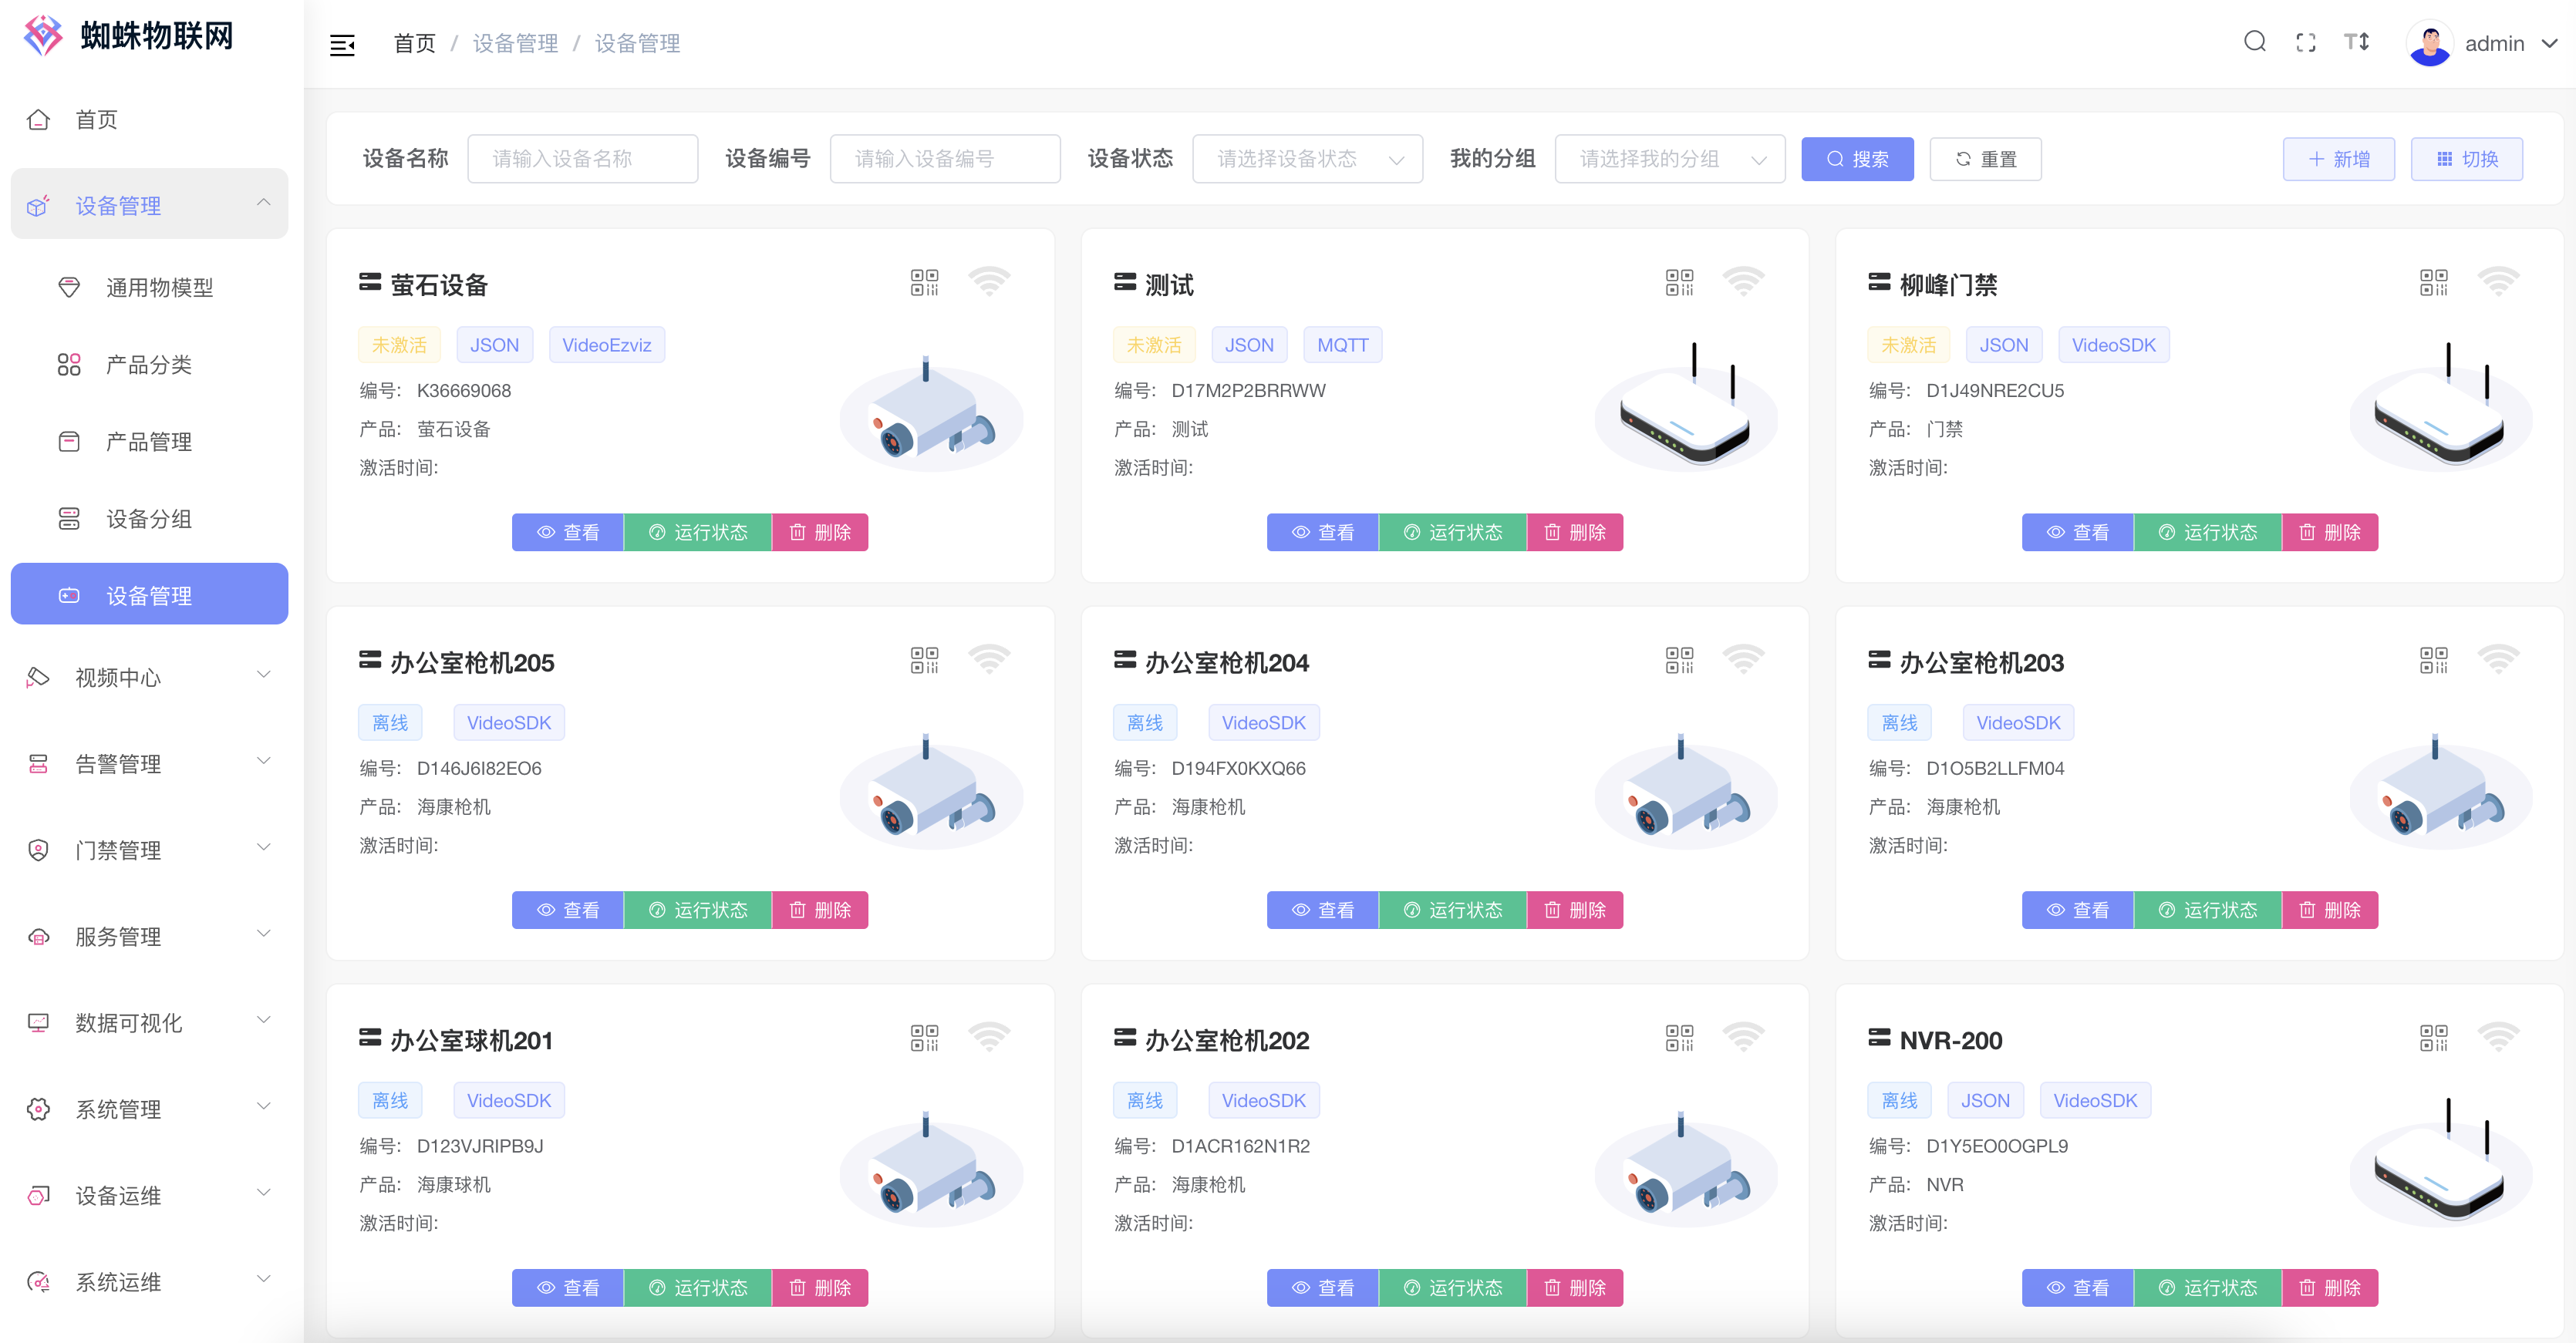Screen dimensions: 2576x1343
Task: Open 通用物模型 menu item
Action: point(150,287)
